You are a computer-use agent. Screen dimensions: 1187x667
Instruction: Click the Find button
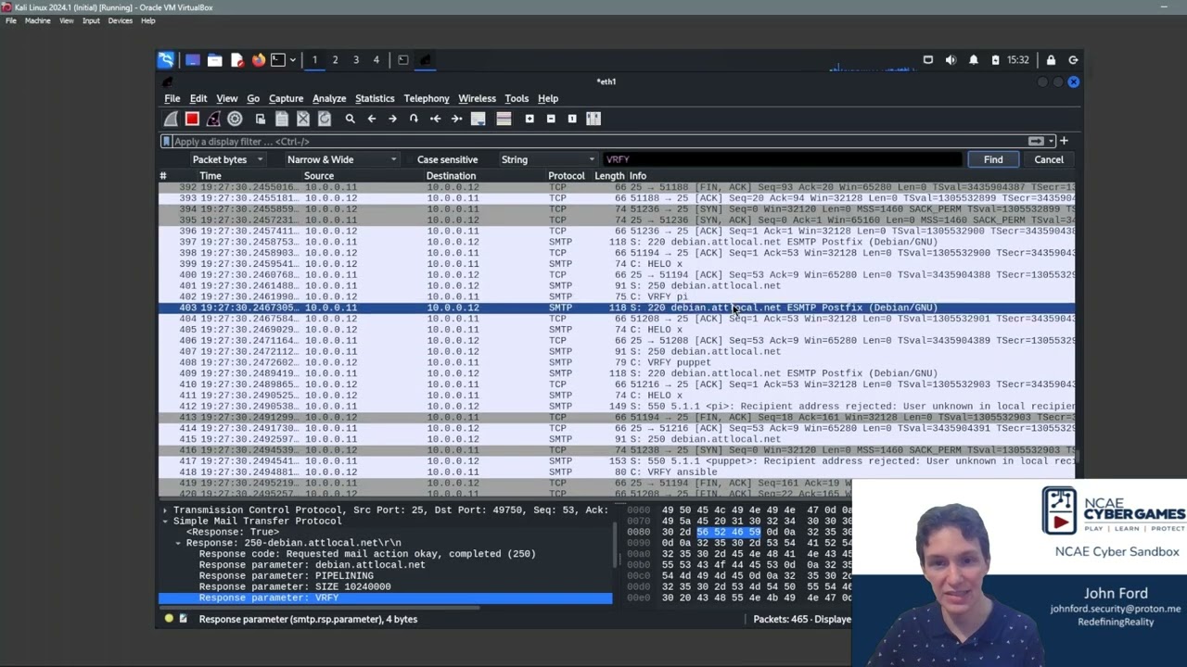(993, 159)
